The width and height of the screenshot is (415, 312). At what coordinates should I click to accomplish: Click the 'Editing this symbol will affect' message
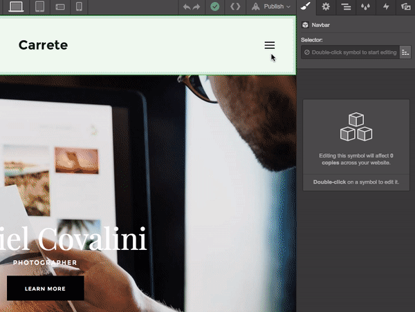point(356,159)
